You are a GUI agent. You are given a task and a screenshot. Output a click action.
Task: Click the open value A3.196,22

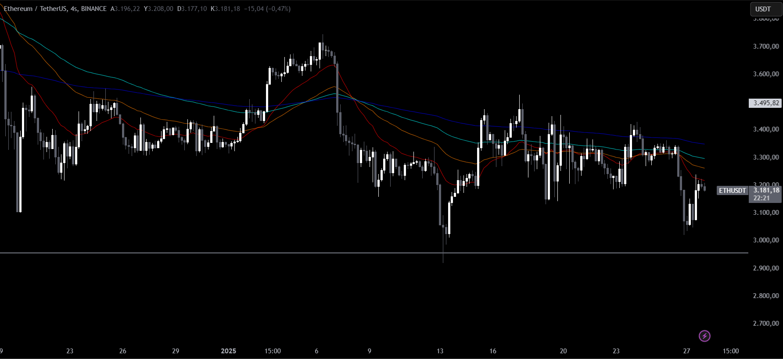click(125, 9)
